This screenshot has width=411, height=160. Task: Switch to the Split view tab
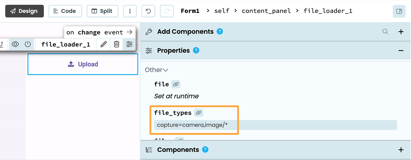tap(102, 11)
